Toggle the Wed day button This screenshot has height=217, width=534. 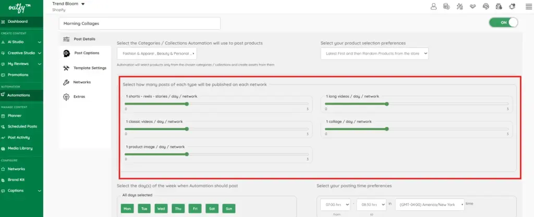[161, 209]
